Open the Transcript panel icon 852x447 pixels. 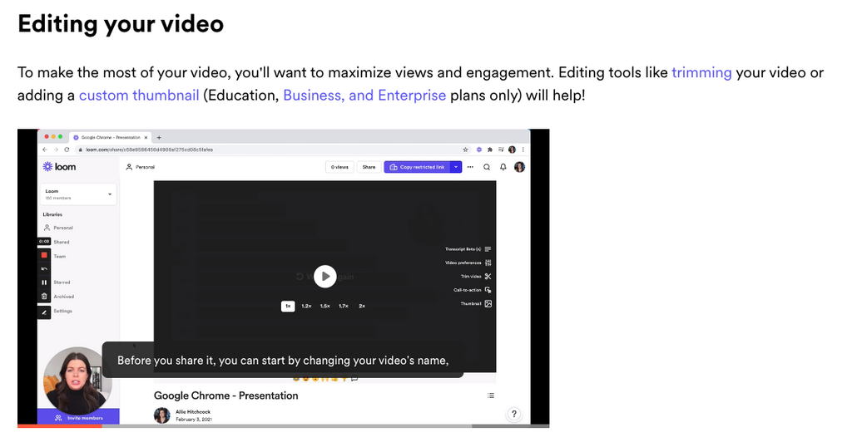coord(488,249)
